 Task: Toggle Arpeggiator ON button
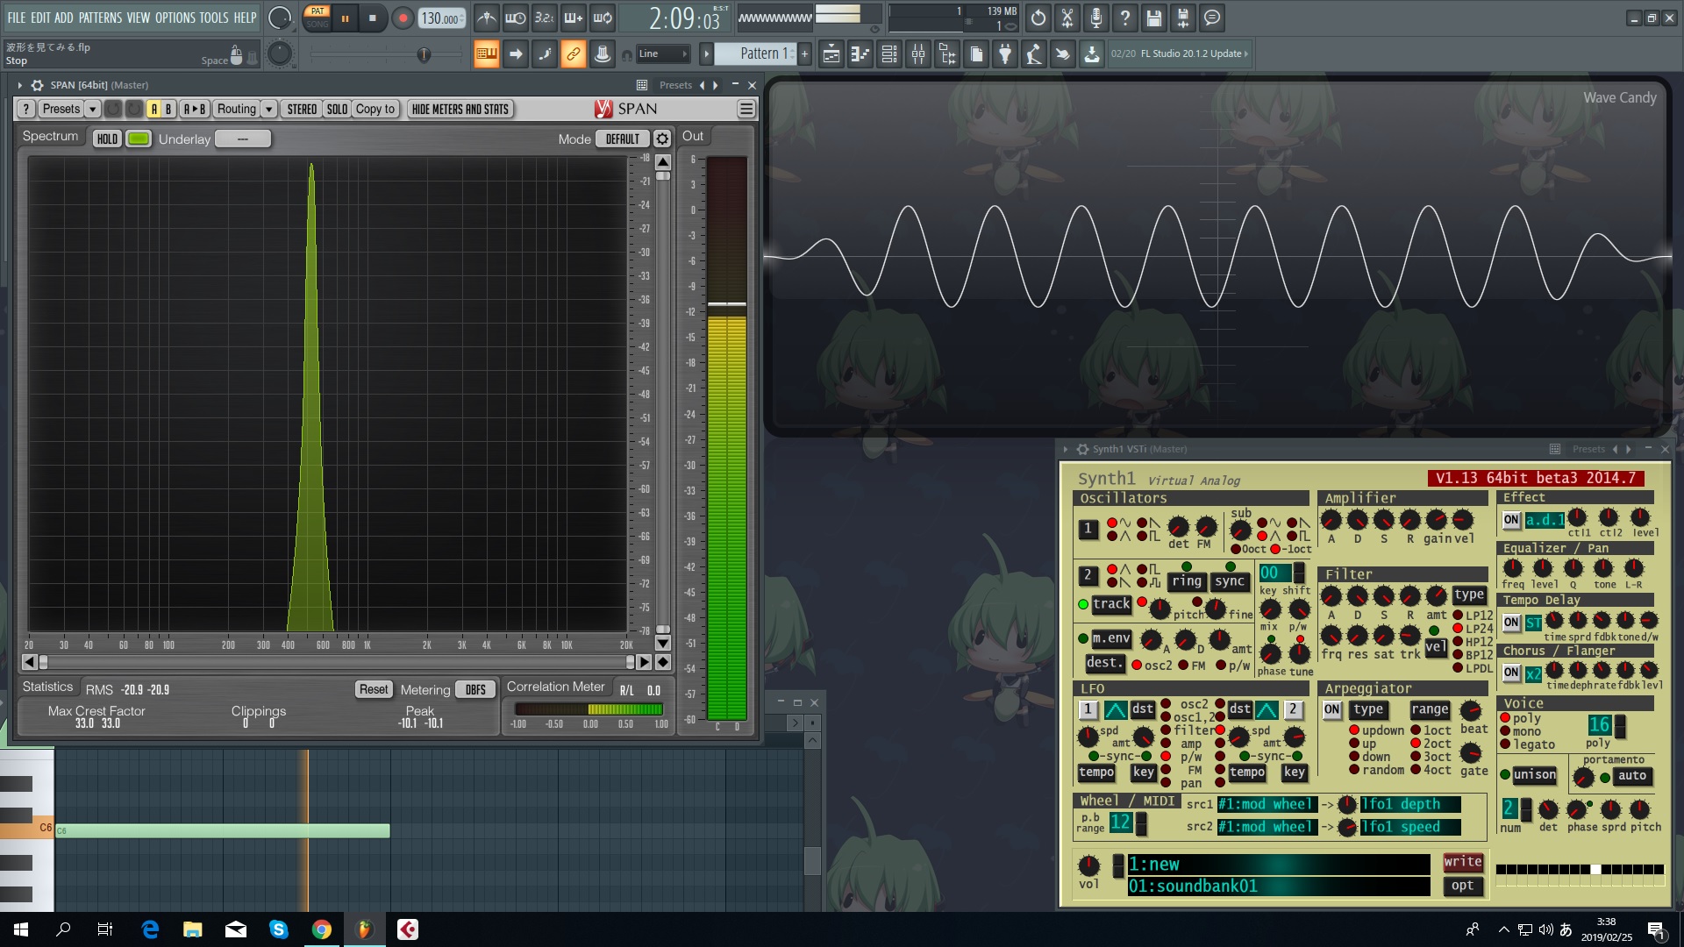(x=1331, y=709)
